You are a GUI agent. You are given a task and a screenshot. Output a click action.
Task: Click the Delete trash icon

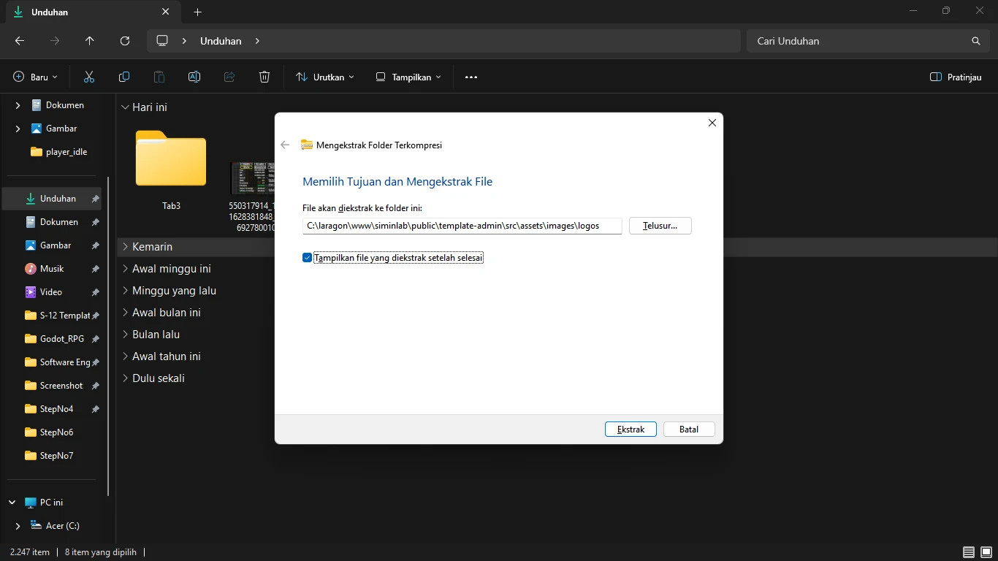[x=264, y=77]
